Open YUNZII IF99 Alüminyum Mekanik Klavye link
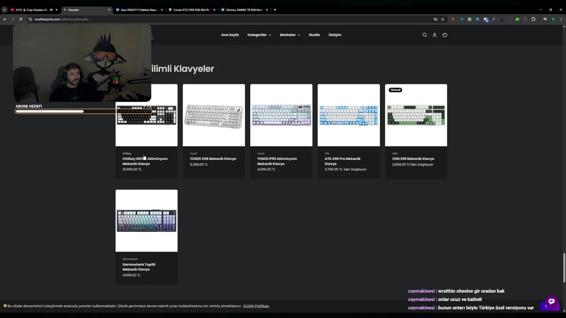 (277, 161)
